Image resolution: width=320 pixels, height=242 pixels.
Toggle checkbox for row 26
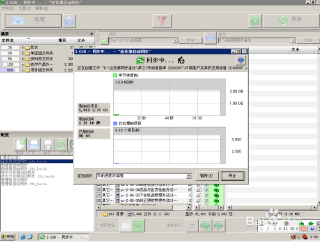click(x=207, y=190)
